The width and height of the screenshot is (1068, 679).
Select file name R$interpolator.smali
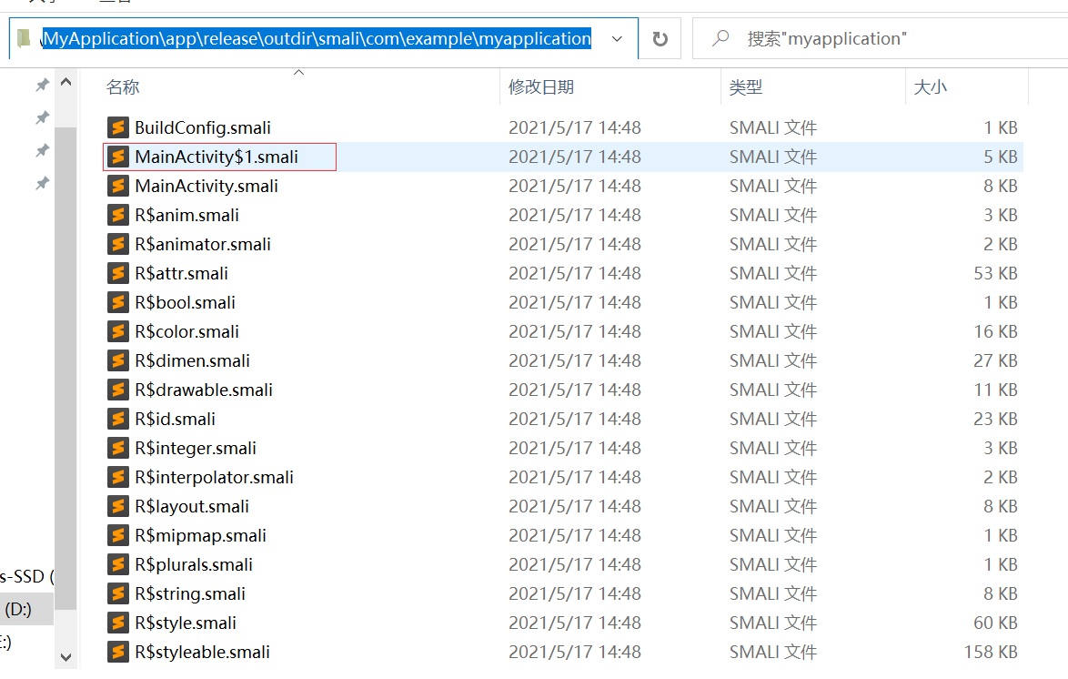[x=214, y=477]
